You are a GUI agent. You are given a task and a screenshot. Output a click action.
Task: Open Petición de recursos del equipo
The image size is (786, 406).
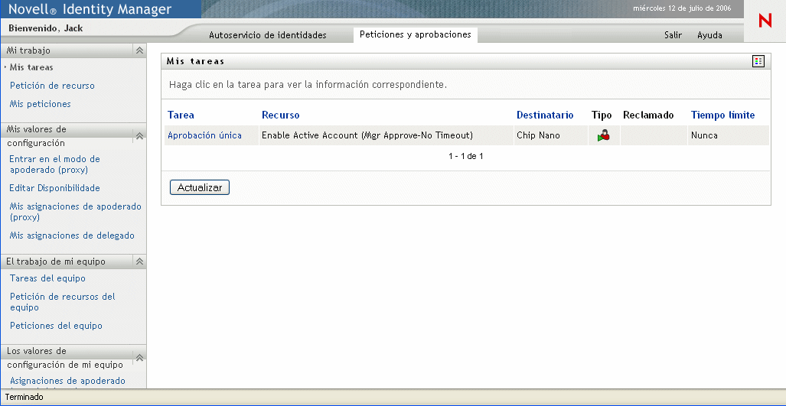[x=63, y=302]
